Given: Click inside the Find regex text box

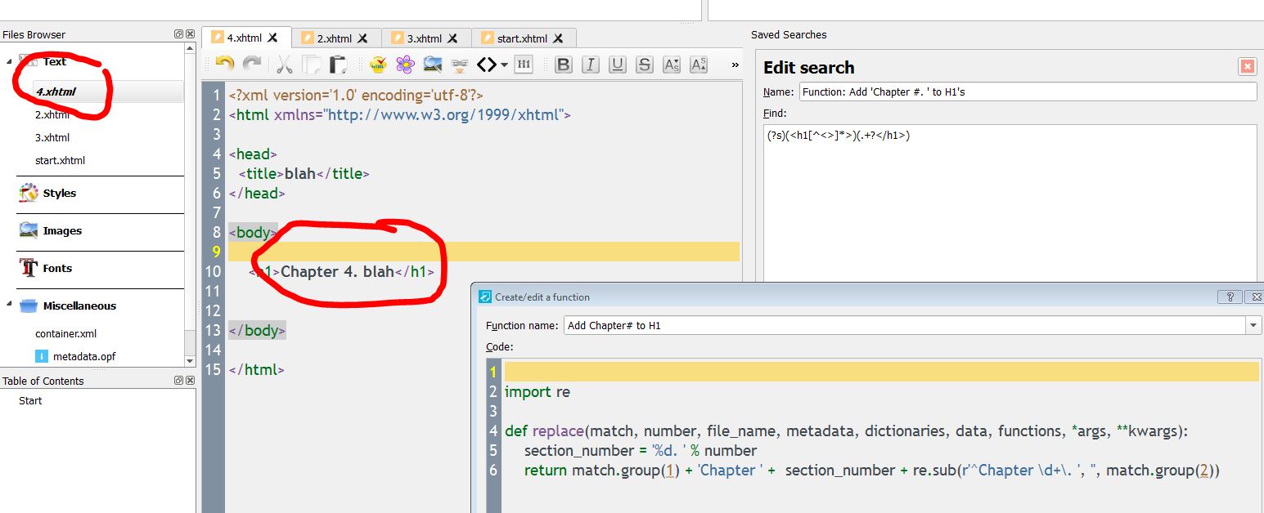Looking at the screenshot, I should 1010,204.
